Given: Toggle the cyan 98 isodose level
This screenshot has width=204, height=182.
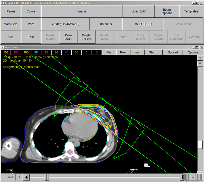Looking at the screenshot, I should click(x=36, y=53).
